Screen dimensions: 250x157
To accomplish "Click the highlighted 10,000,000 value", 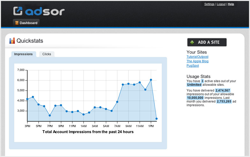I will coord(195,98).
